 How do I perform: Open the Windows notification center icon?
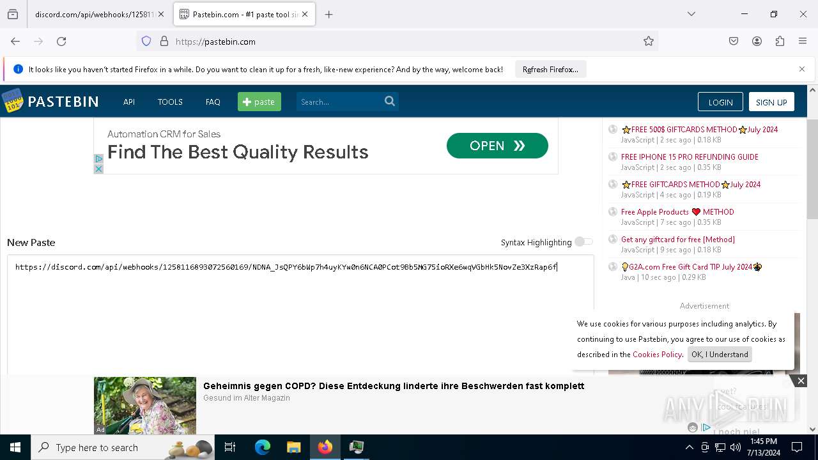tap(797, 447)
